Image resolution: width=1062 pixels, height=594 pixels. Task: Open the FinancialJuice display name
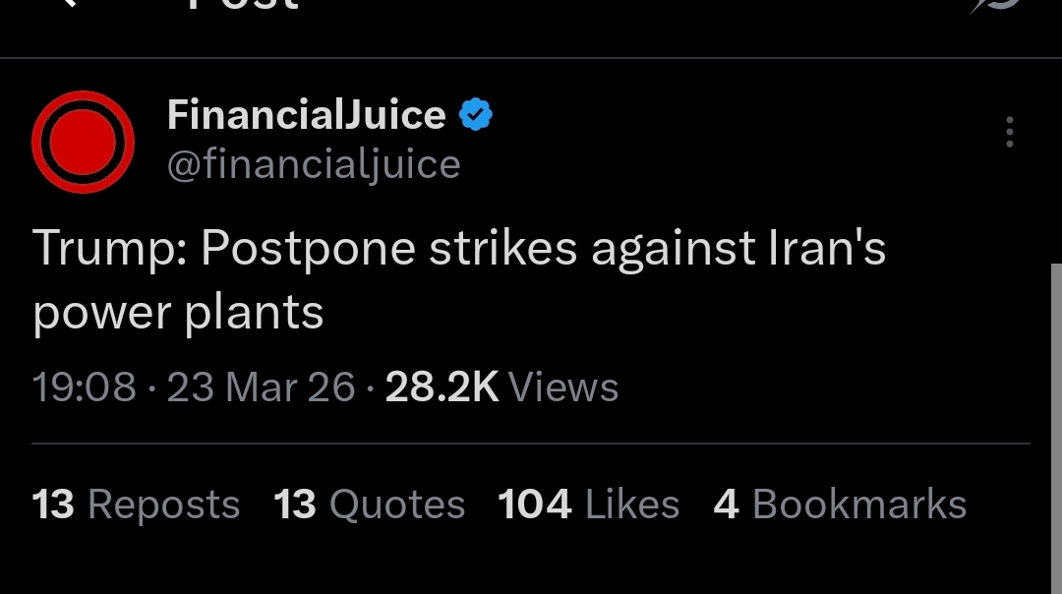click(x=307, y=116)
